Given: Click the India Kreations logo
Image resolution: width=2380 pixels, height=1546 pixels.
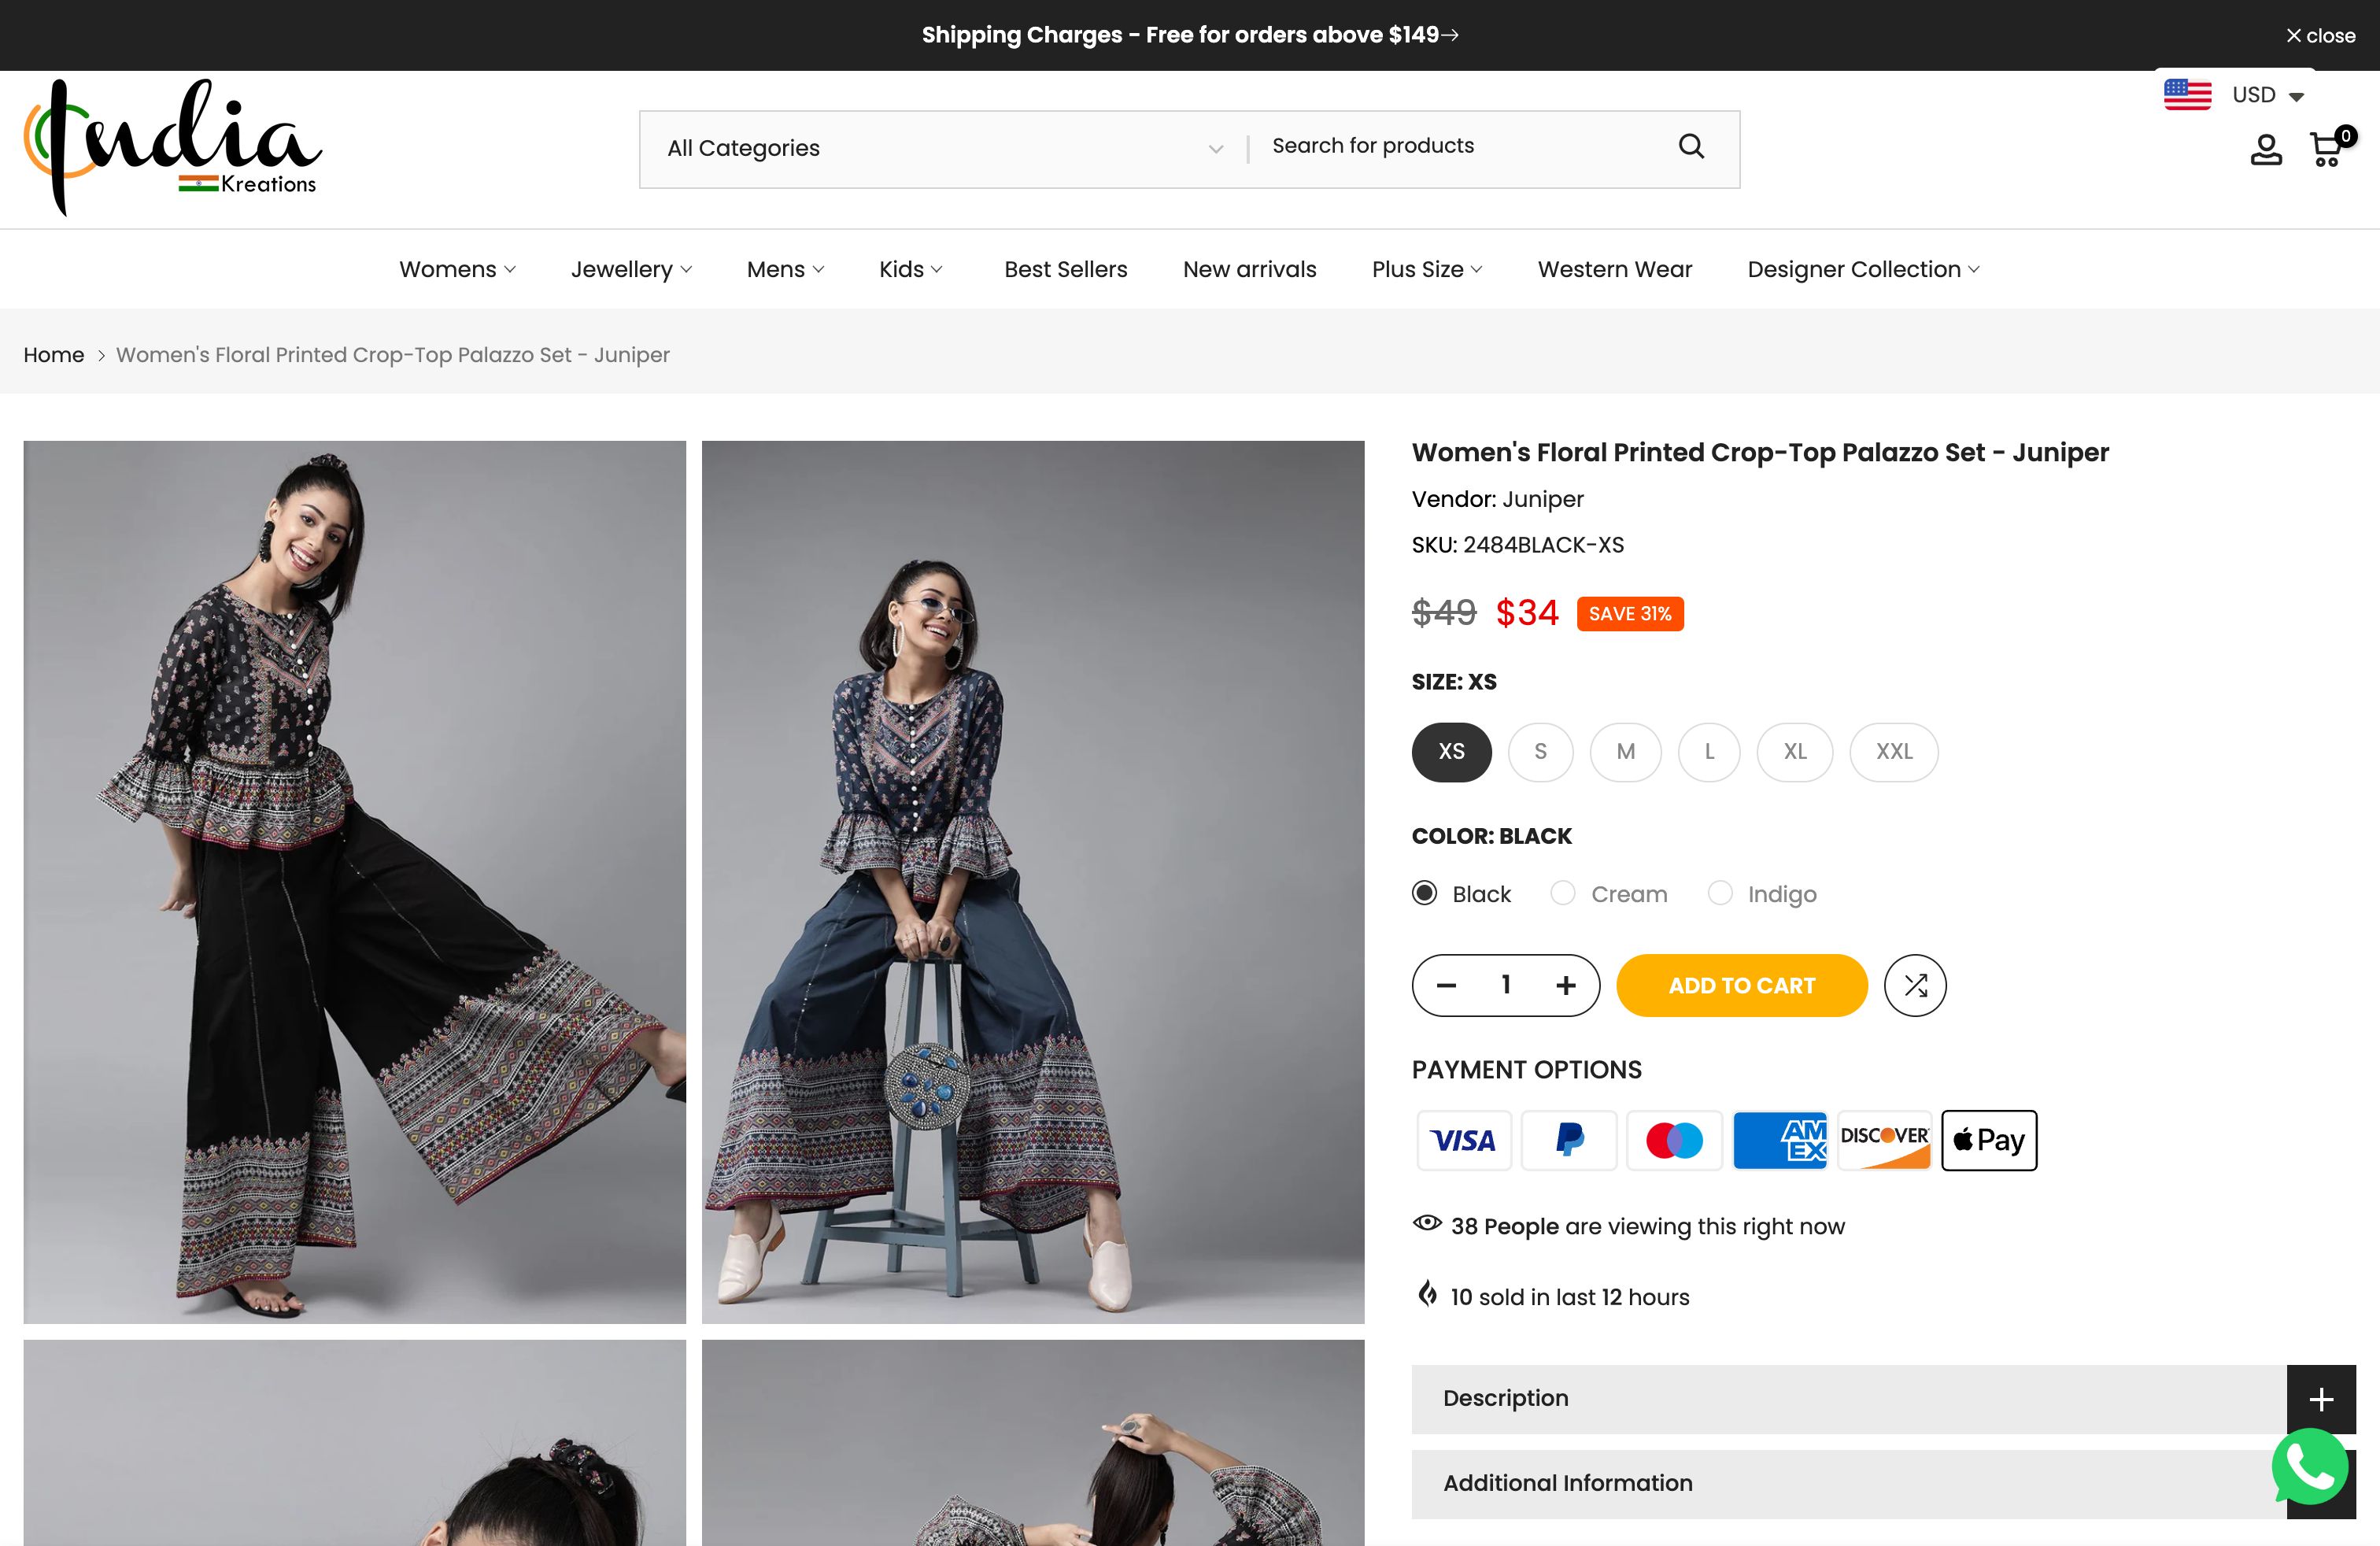Looking at the screenshot, I should (x=173, y=147).
